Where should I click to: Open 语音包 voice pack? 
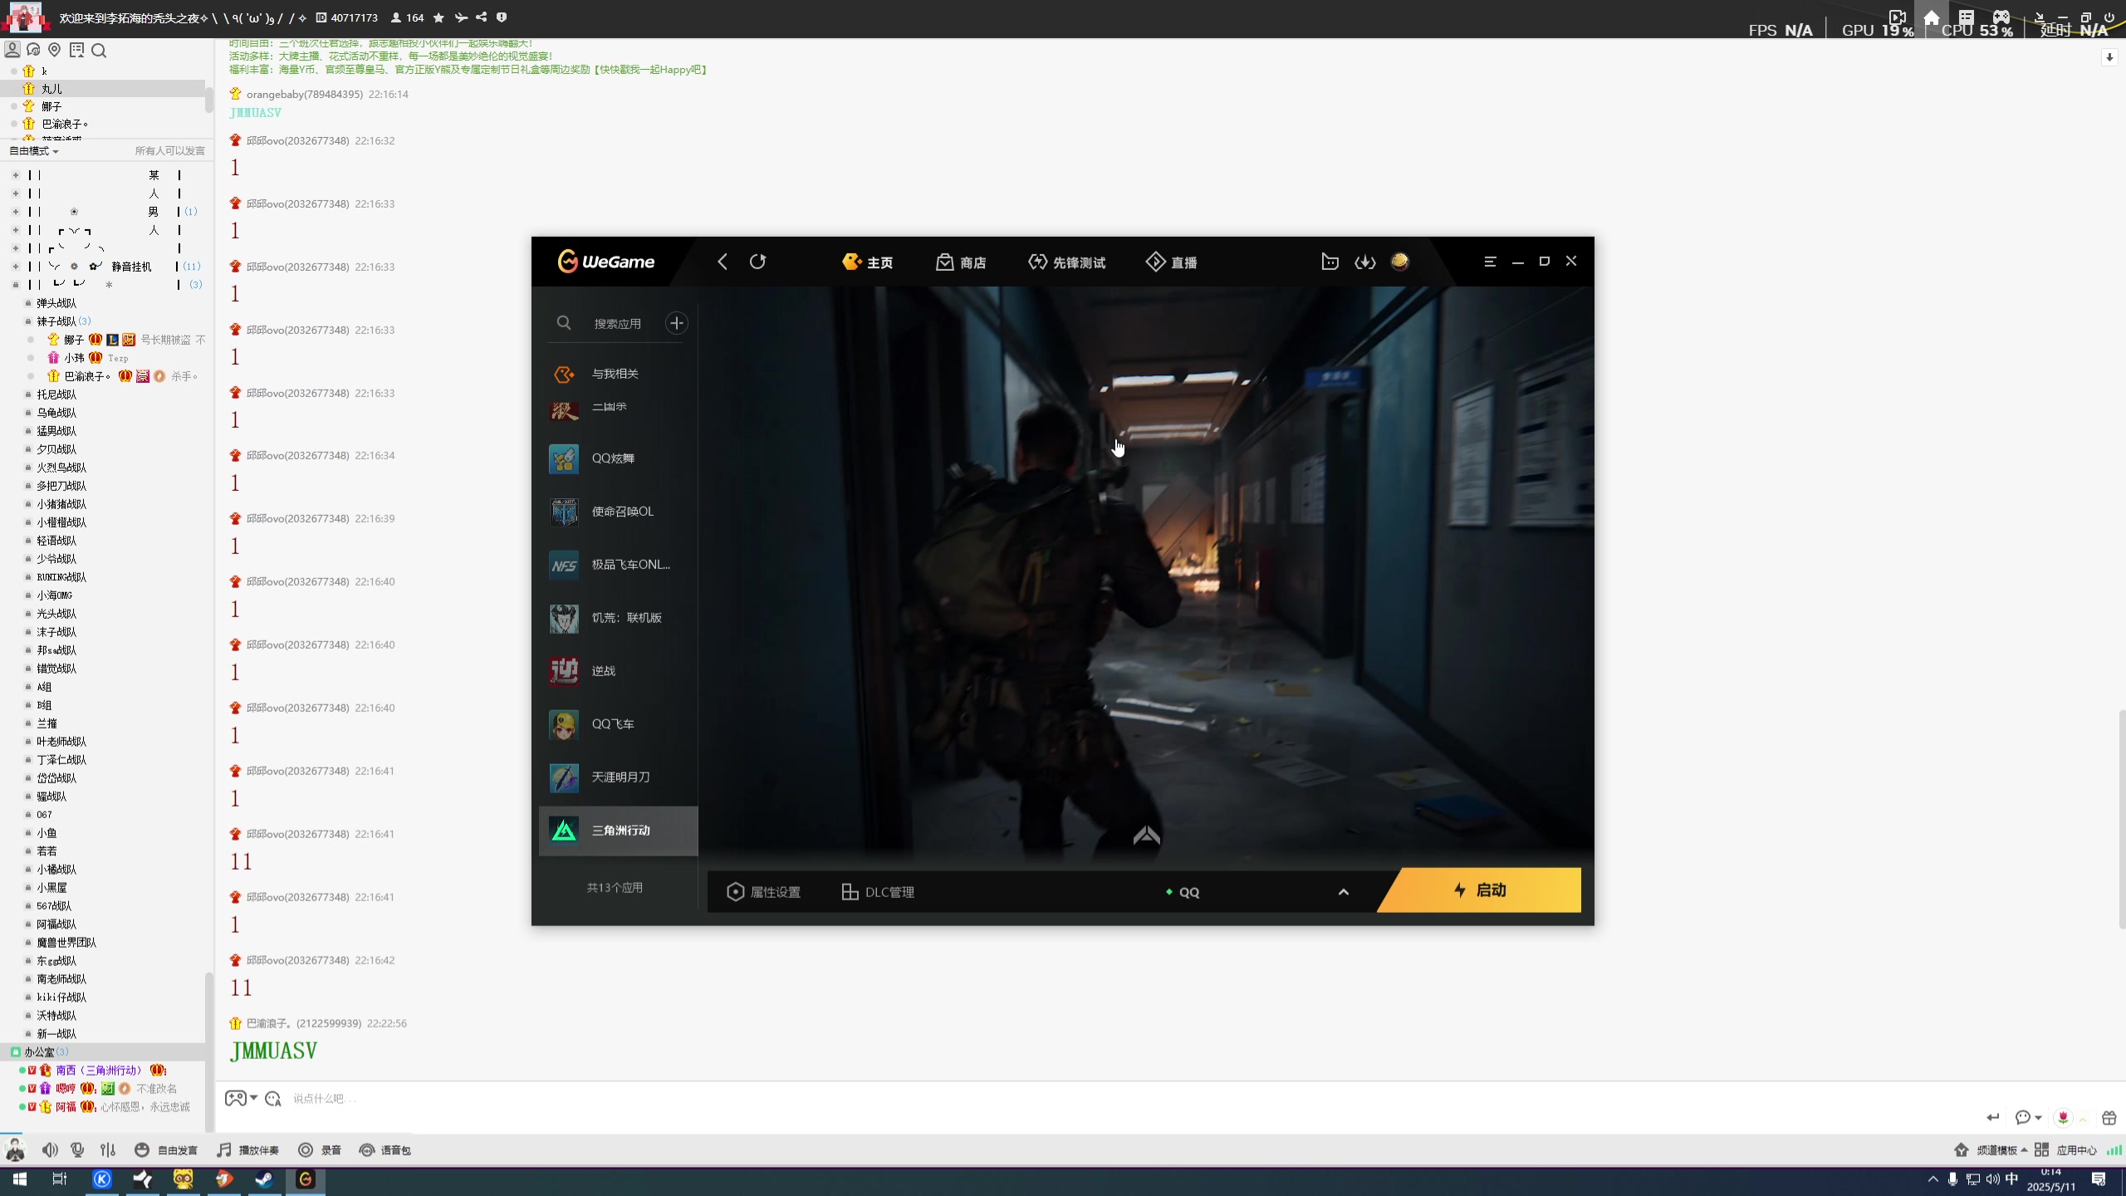[385, 1150]
